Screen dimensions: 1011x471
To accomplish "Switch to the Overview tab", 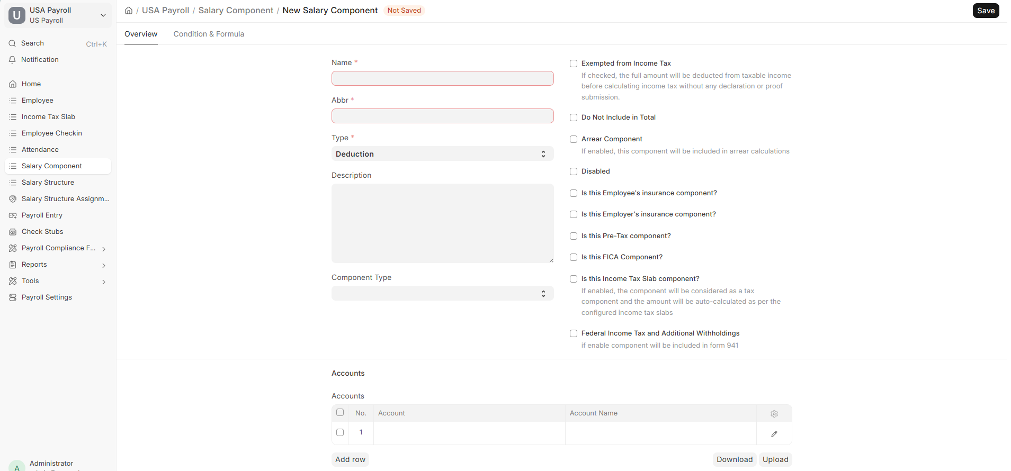I will tap(141, 34).
